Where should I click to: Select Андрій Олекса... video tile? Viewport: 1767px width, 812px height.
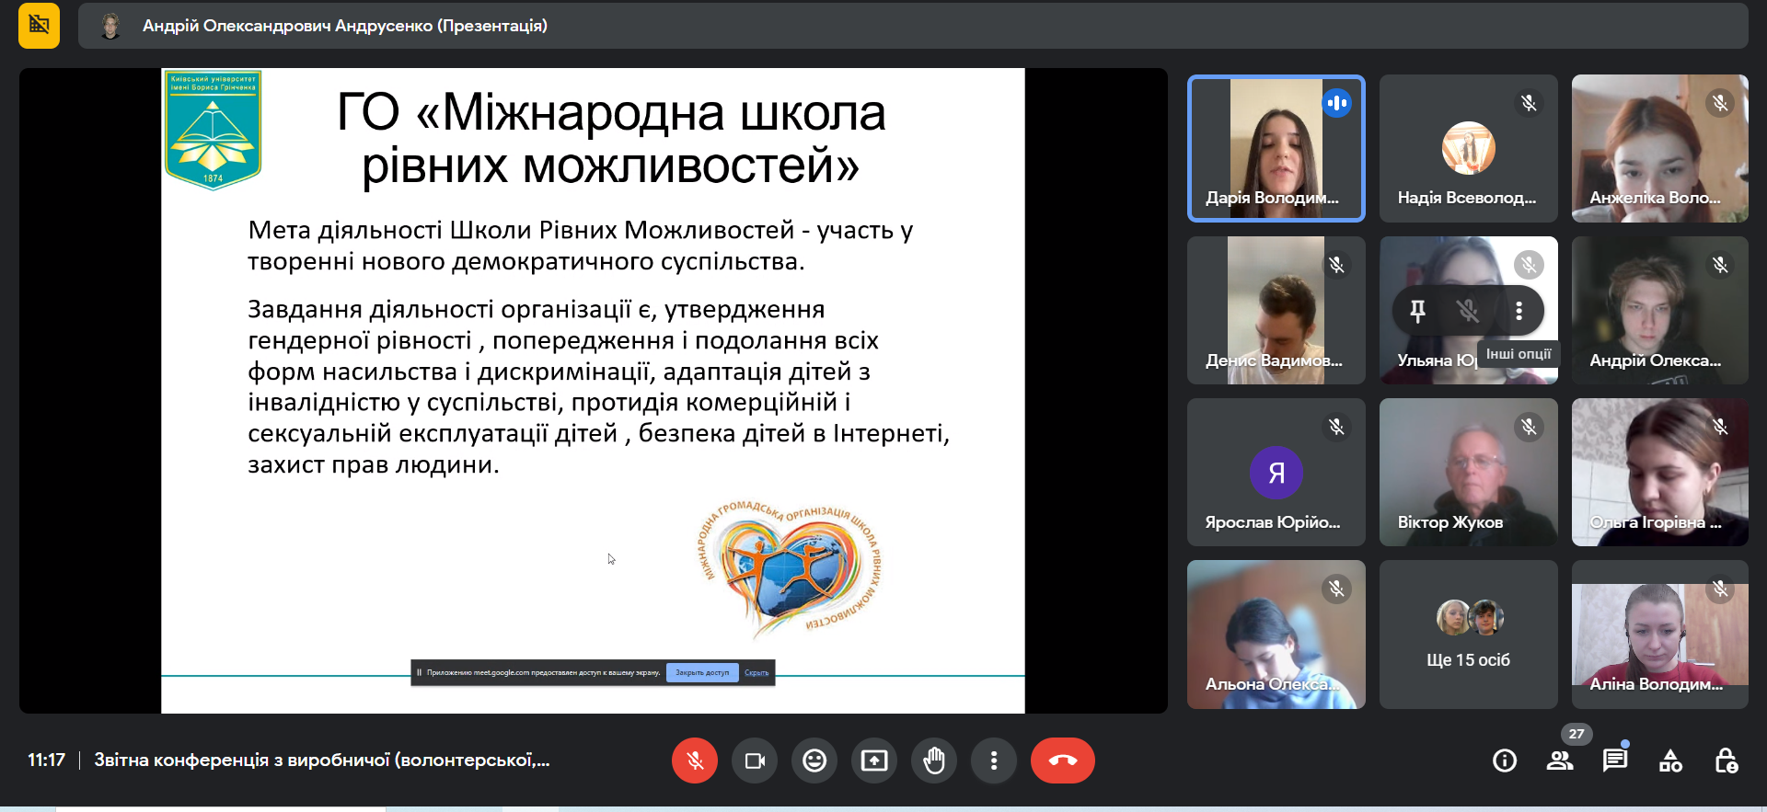(1660, 310)
